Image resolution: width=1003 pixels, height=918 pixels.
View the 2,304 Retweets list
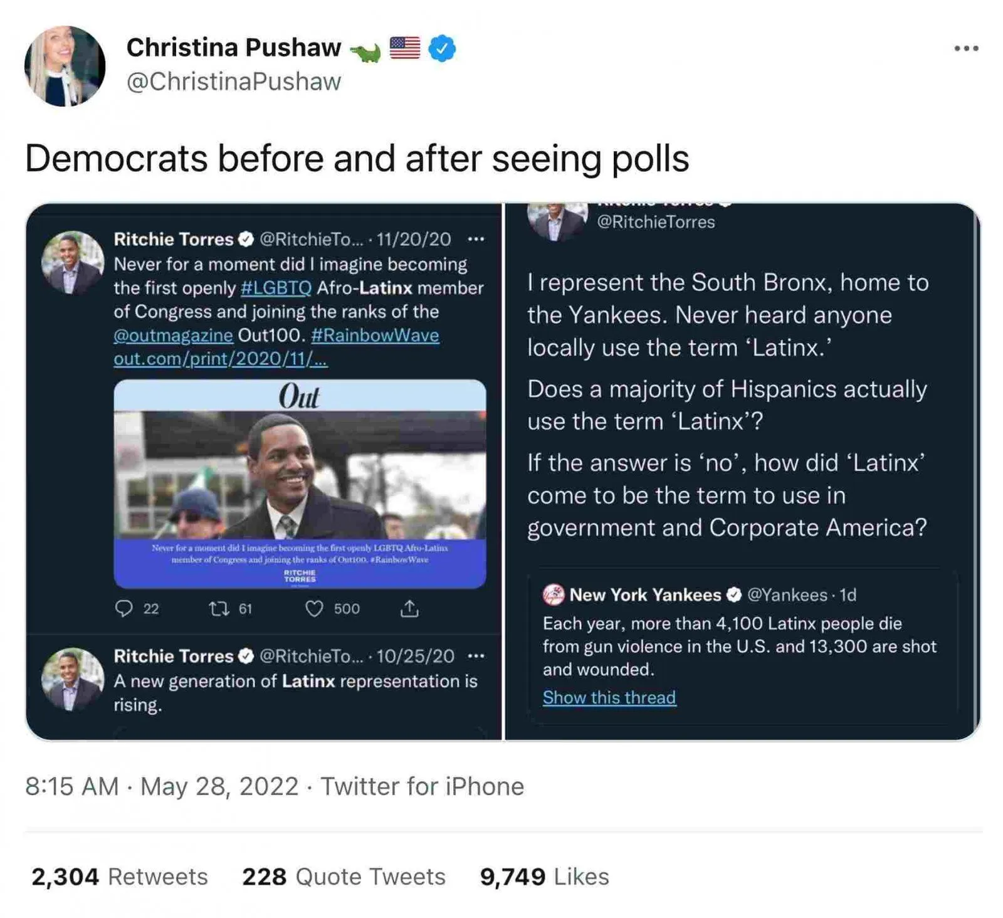tap(119, 877)
